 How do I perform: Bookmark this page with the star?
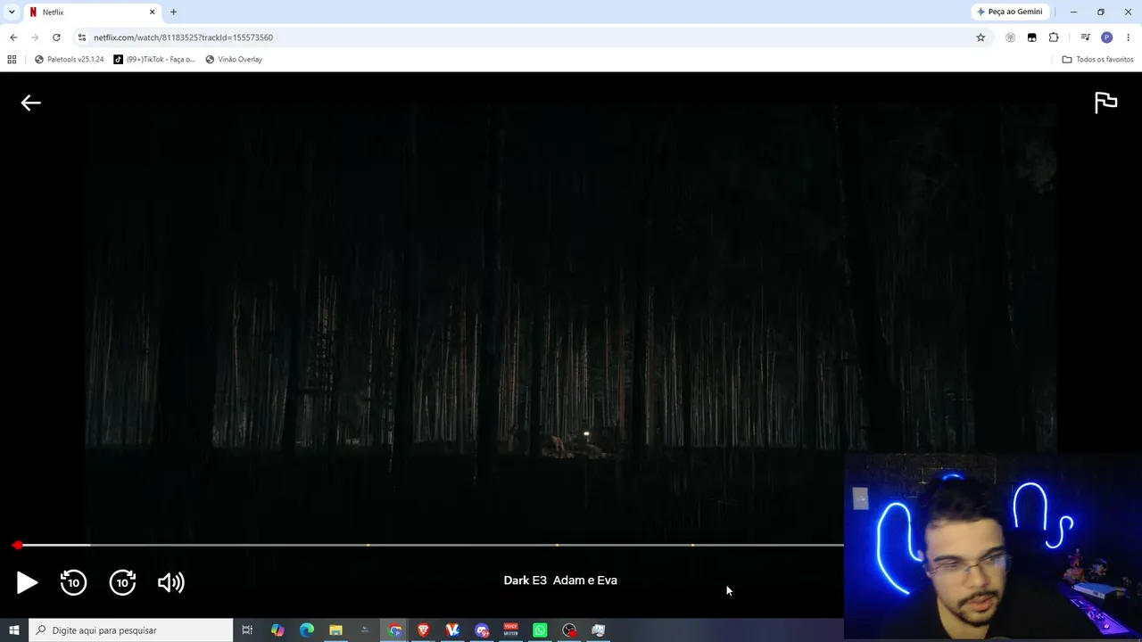point(981,37)
